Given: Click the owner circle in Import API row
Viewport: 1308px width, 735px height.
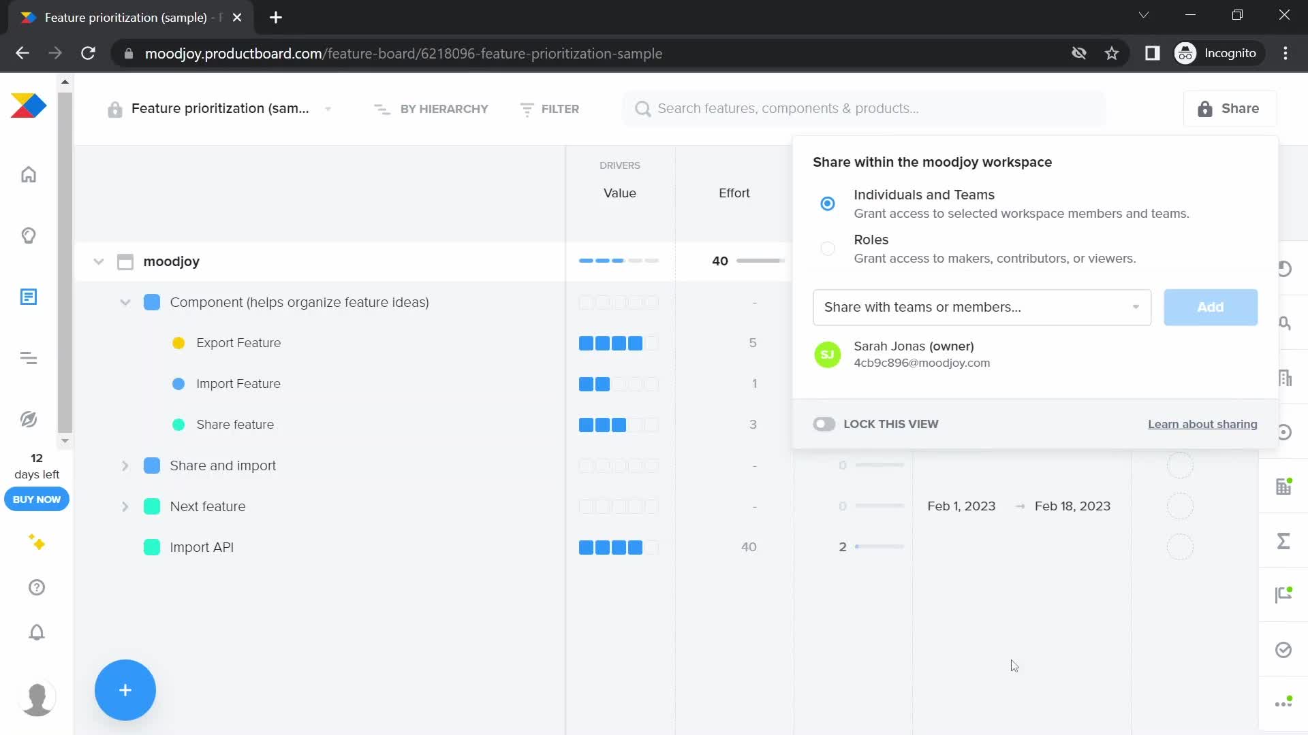Looking at the screenshot, I should tap(1180, 547).
